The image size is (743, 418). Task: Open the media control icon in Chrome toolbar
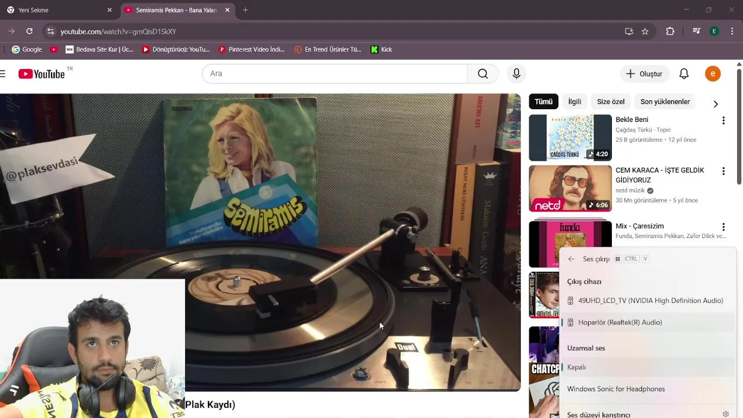coord(697,31)
